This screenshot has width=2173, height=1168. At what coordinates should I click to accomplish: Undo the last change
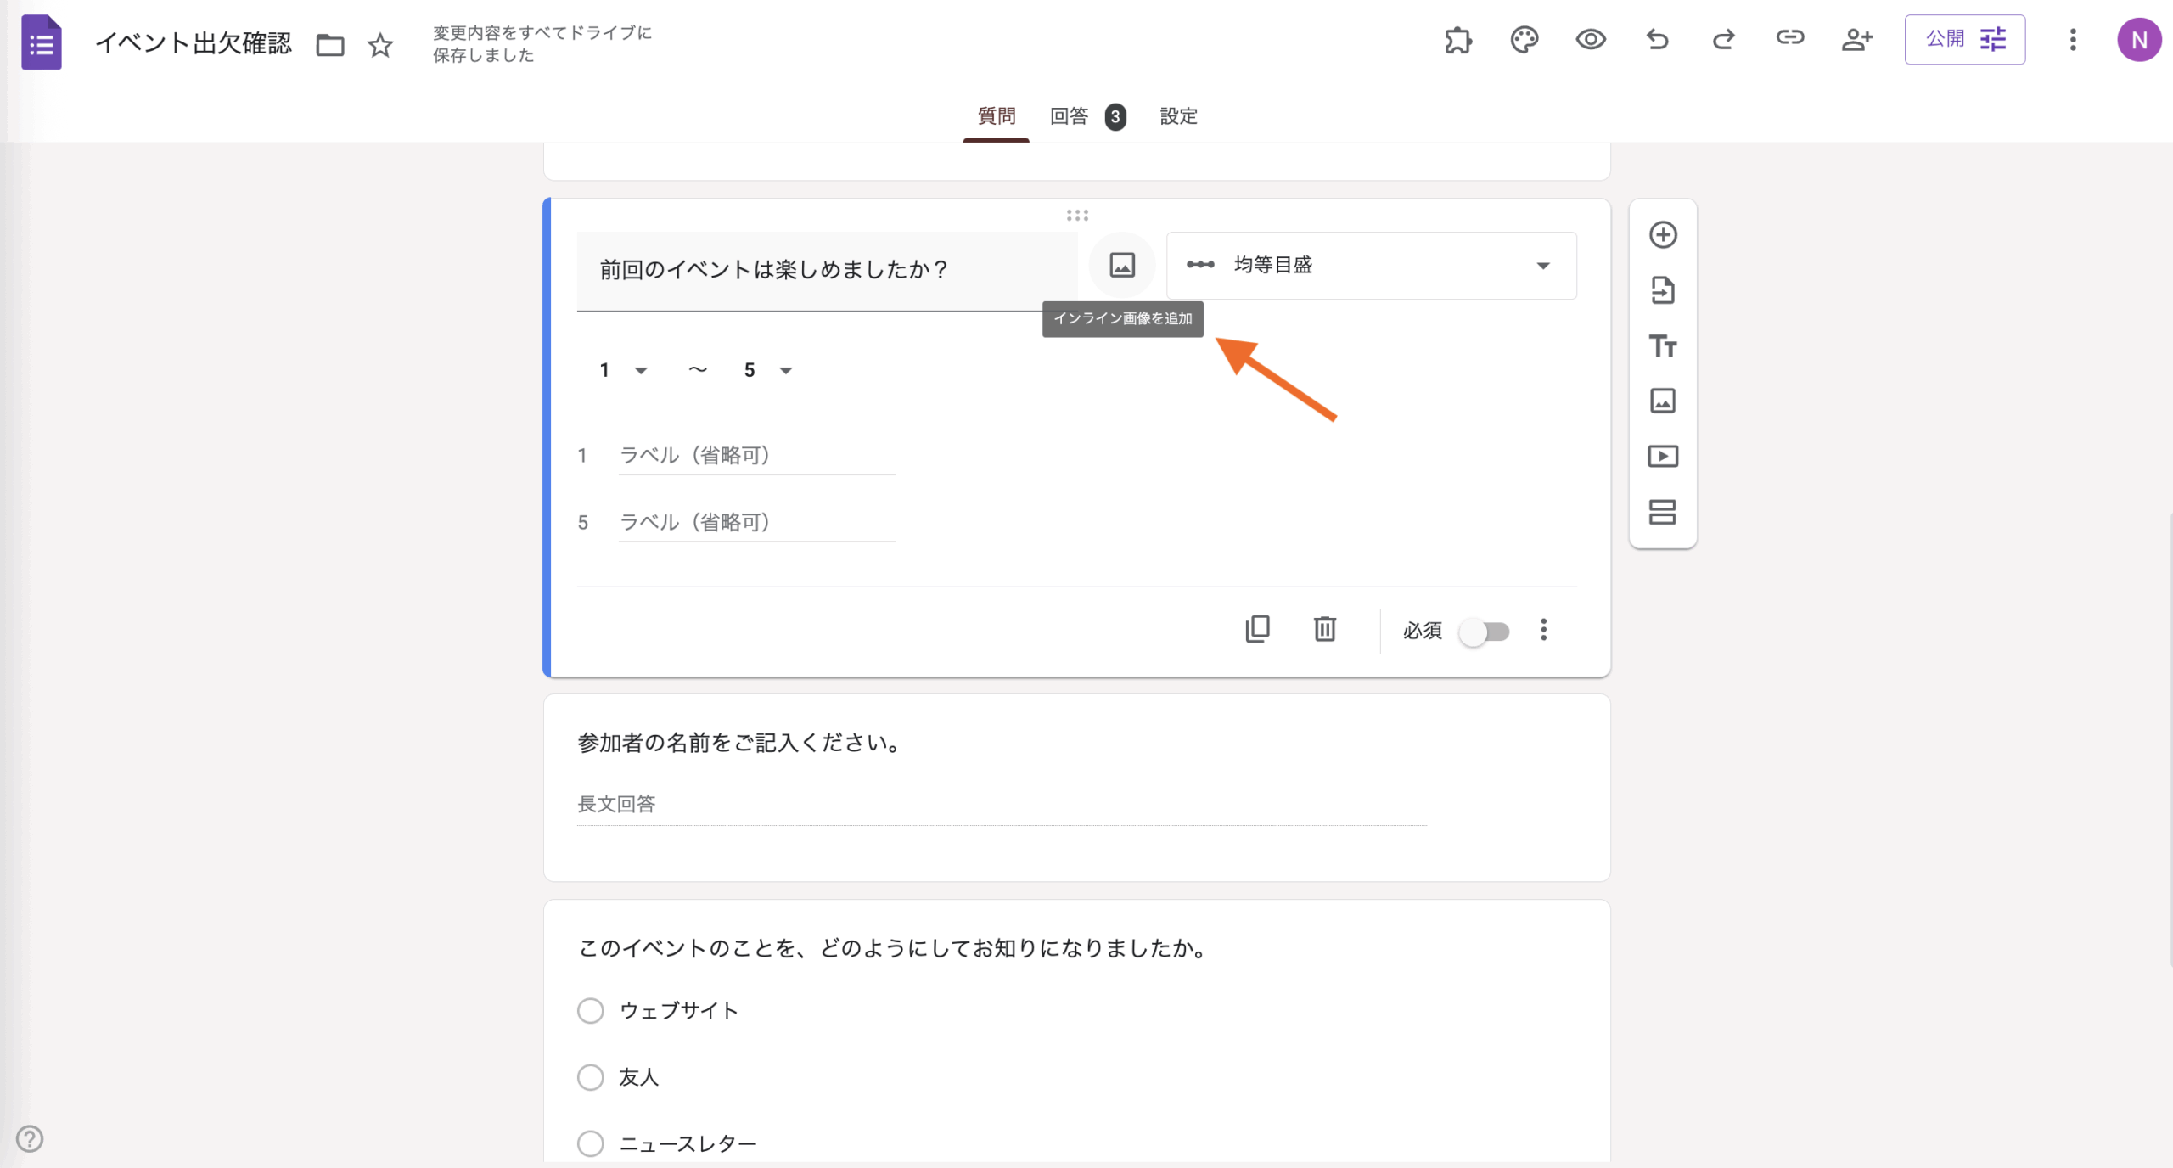pos(1657,39)
